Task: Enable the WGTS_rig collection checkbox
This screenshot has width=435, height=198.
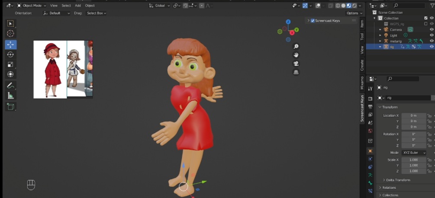Action: (x=426, y=24)
